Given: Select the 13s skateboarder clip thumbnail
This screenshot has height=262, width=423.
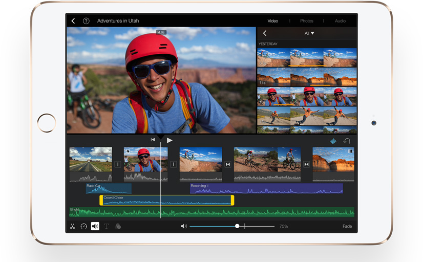Looking at the screenshot, I should click(307, 116).
